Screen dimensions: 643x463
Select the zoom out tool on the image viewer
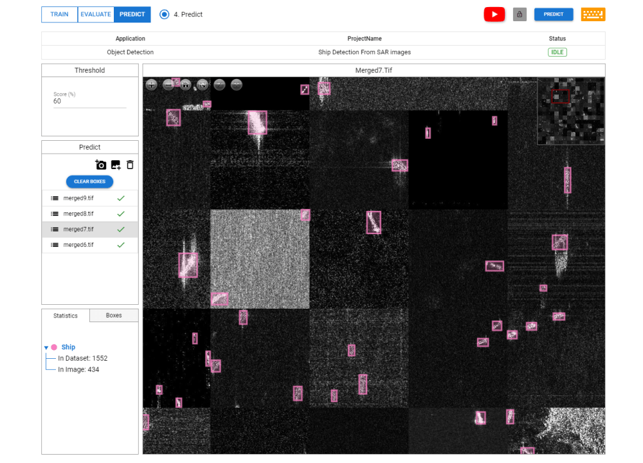click(x=168, y=84)
